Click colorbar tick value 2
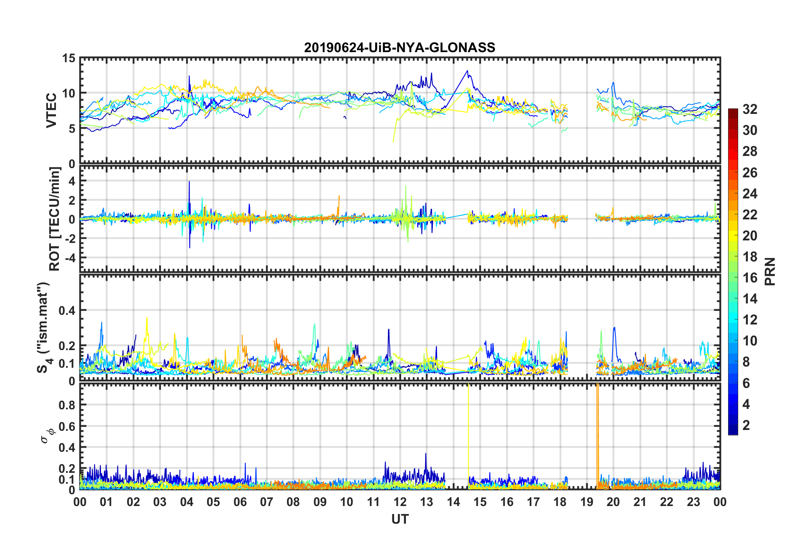Viewport: 800px width, 543px height. click(746, 425)
